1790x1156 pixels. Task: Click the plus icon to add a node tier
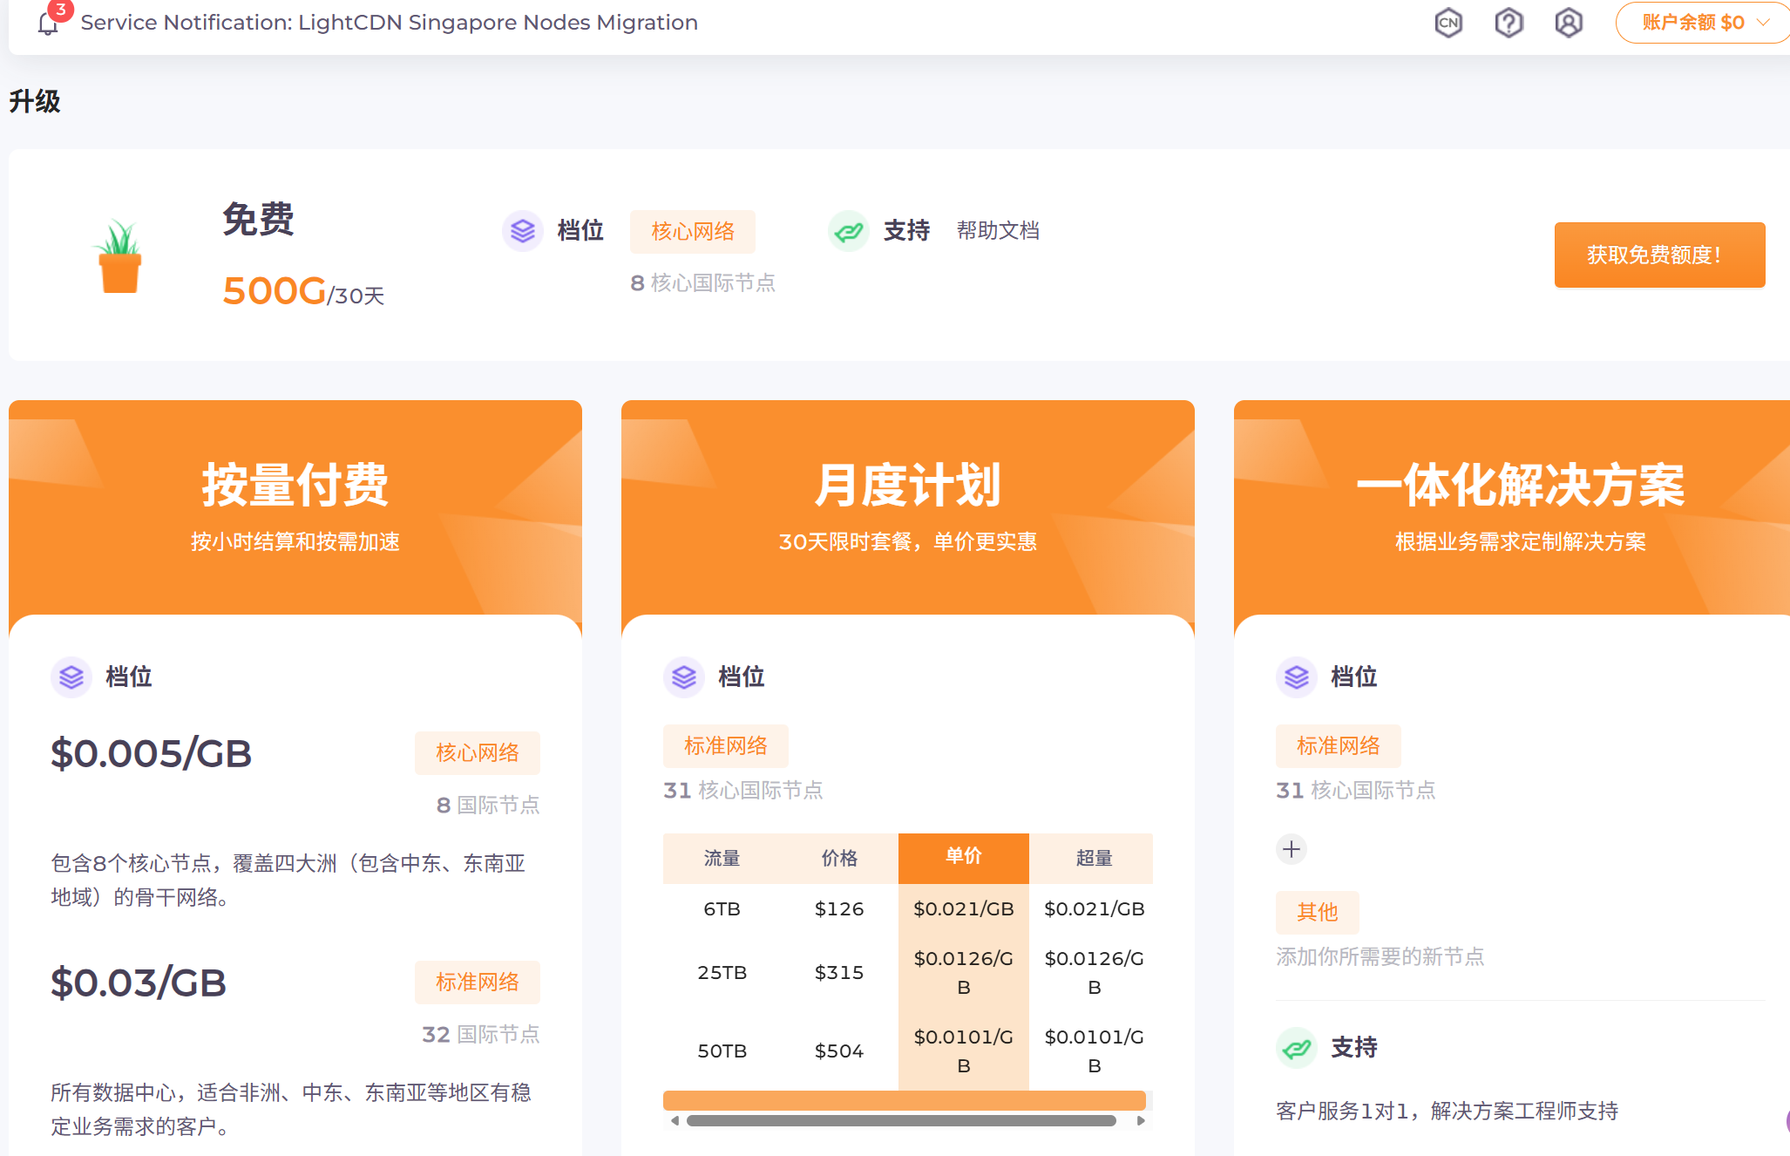(1292, 849)
